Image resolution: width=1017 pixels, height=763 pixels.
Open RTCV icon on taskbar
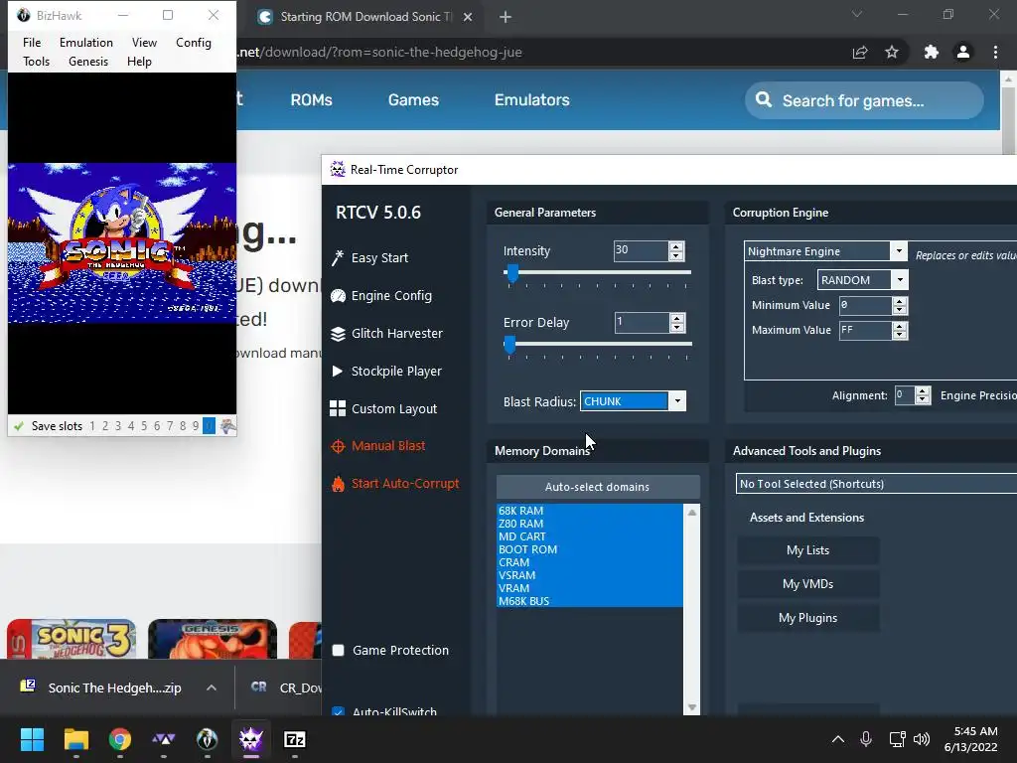(251, 739)
